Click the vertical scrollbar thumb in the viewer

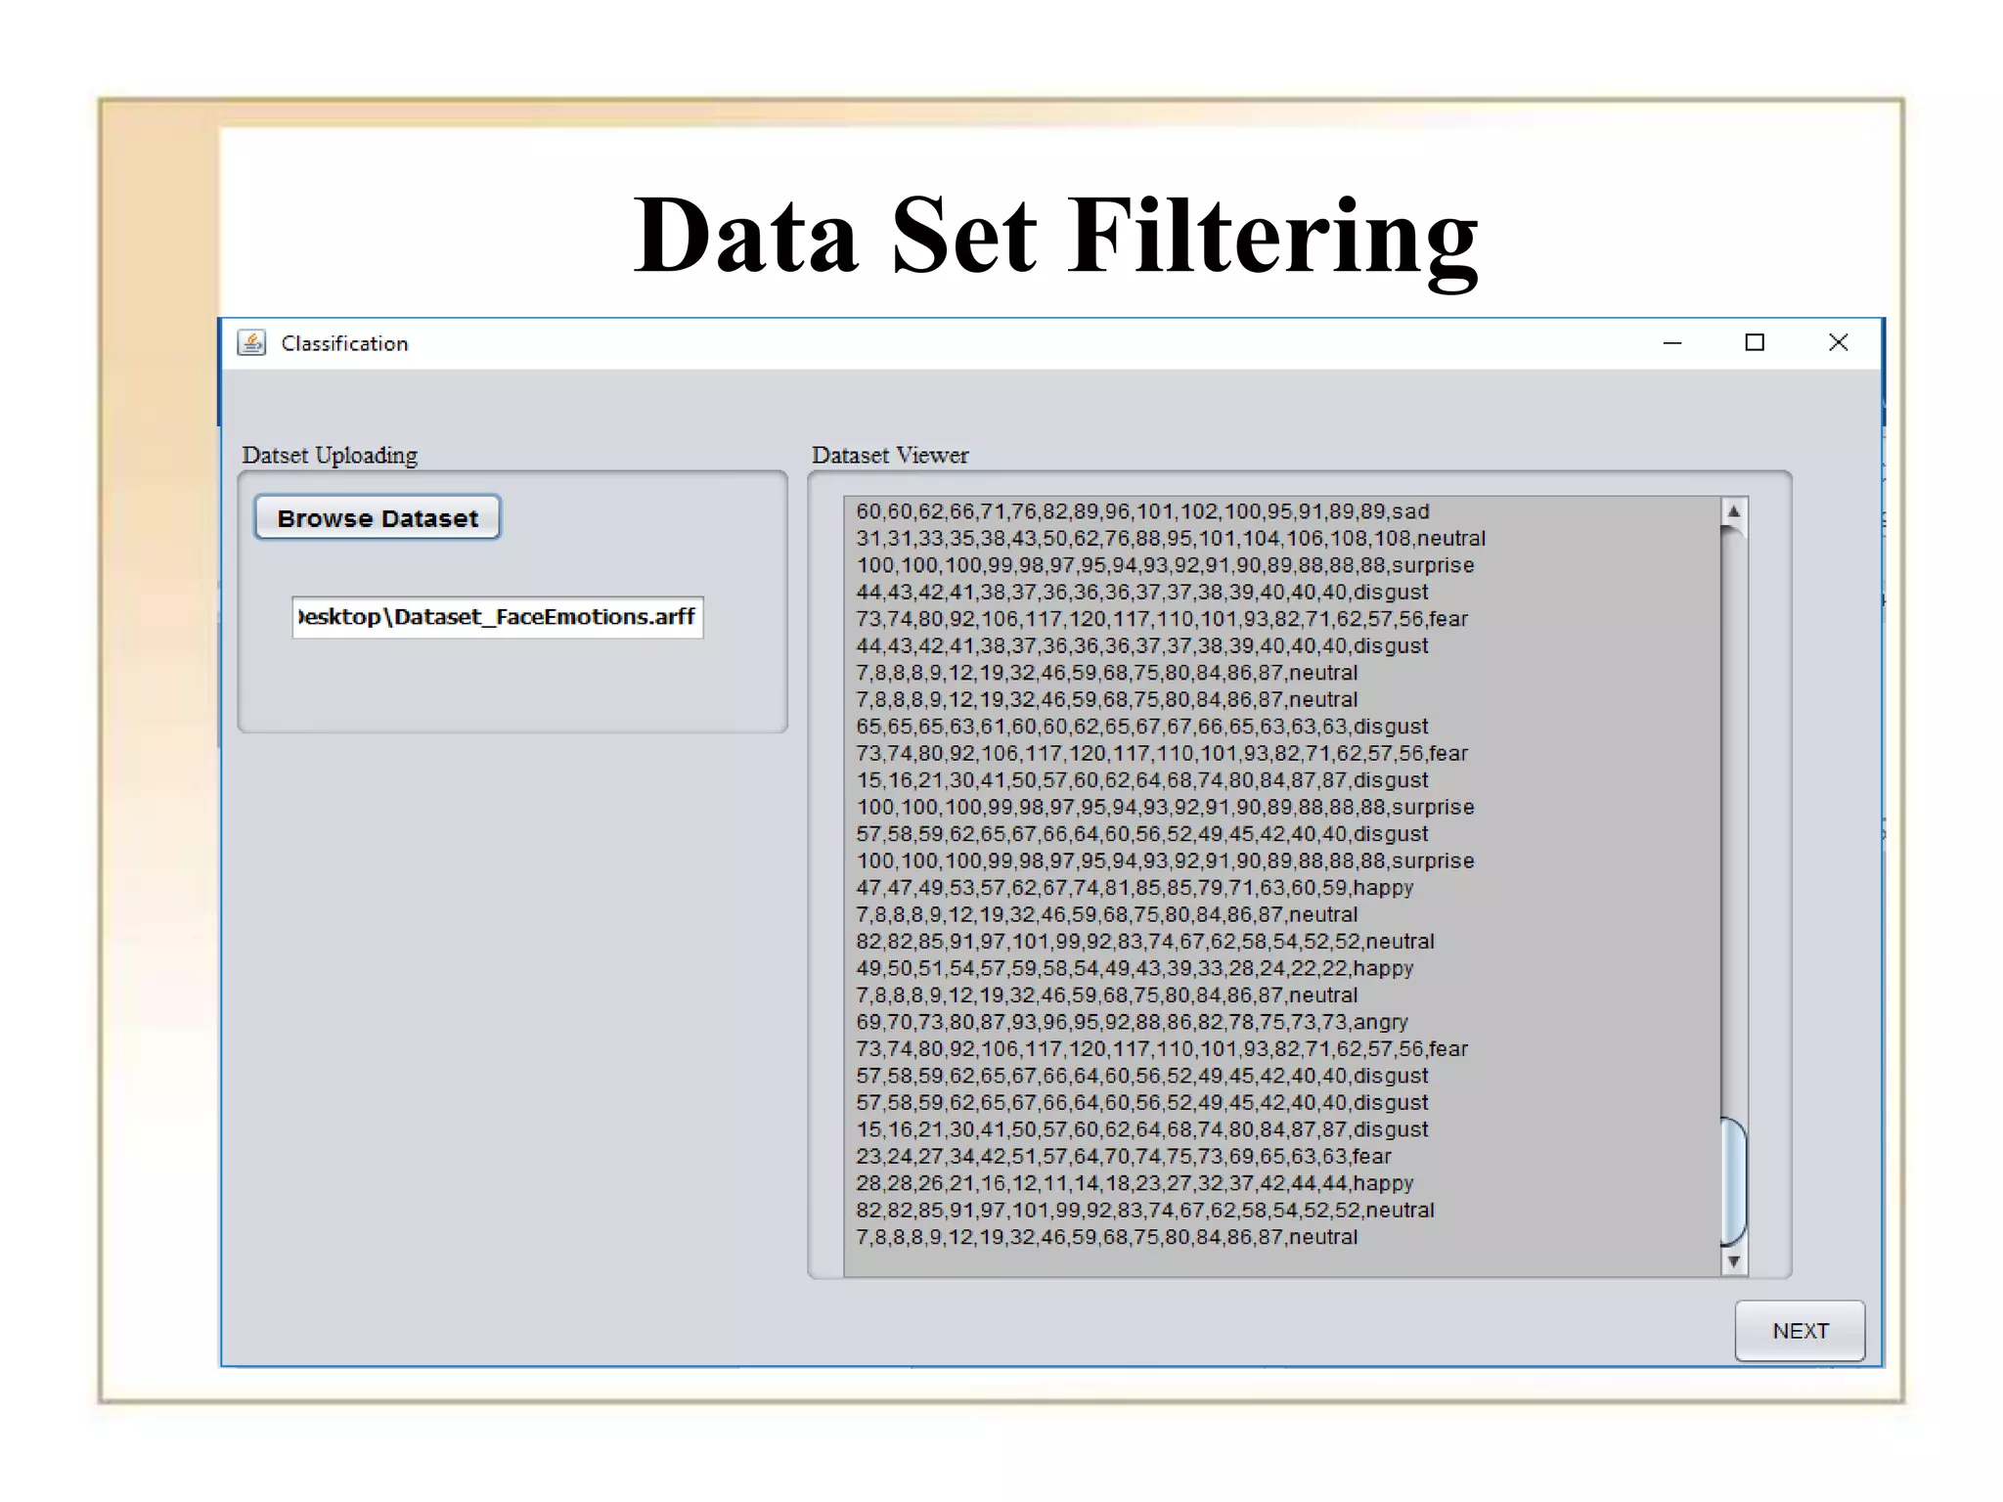pos(1733,1180)
